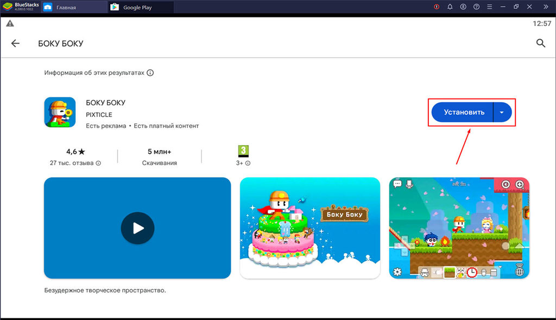This screenshot has width=556, height=320.
Task: Open search with the magnifier icon
Action: (540, 43)
